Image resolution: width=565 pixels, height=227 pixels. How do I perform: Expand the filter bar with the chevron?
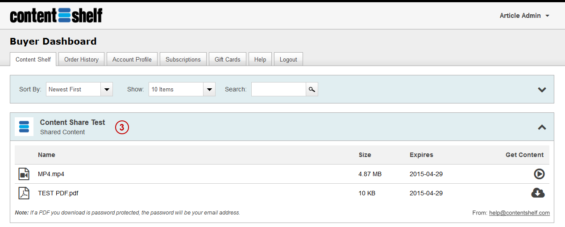(x=542, y=90)
